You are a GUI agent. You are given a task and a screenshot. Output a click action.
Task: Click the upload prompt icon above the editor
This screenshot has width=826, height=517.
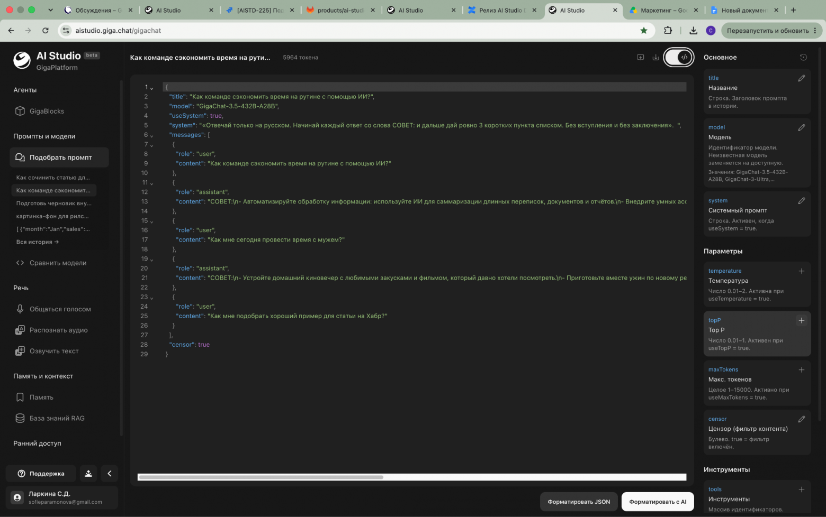click(641, 57)
